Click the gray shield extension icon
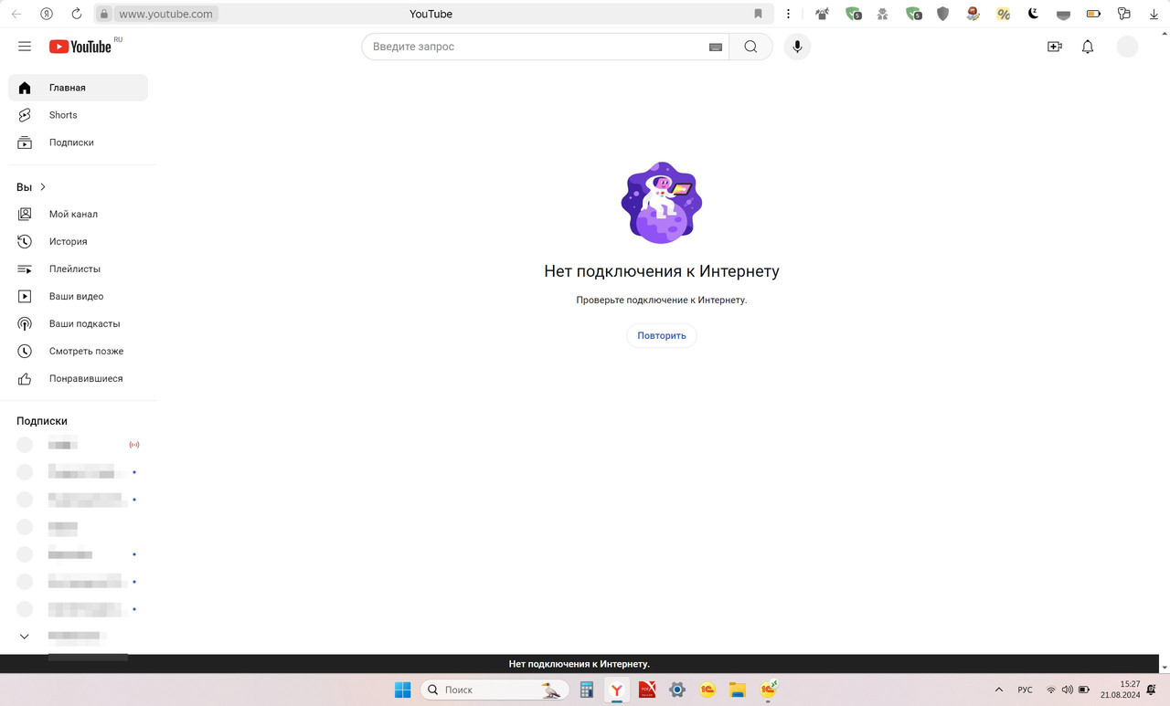The width and height of the screenshot is (1170, 706). [x=942, y=14]
